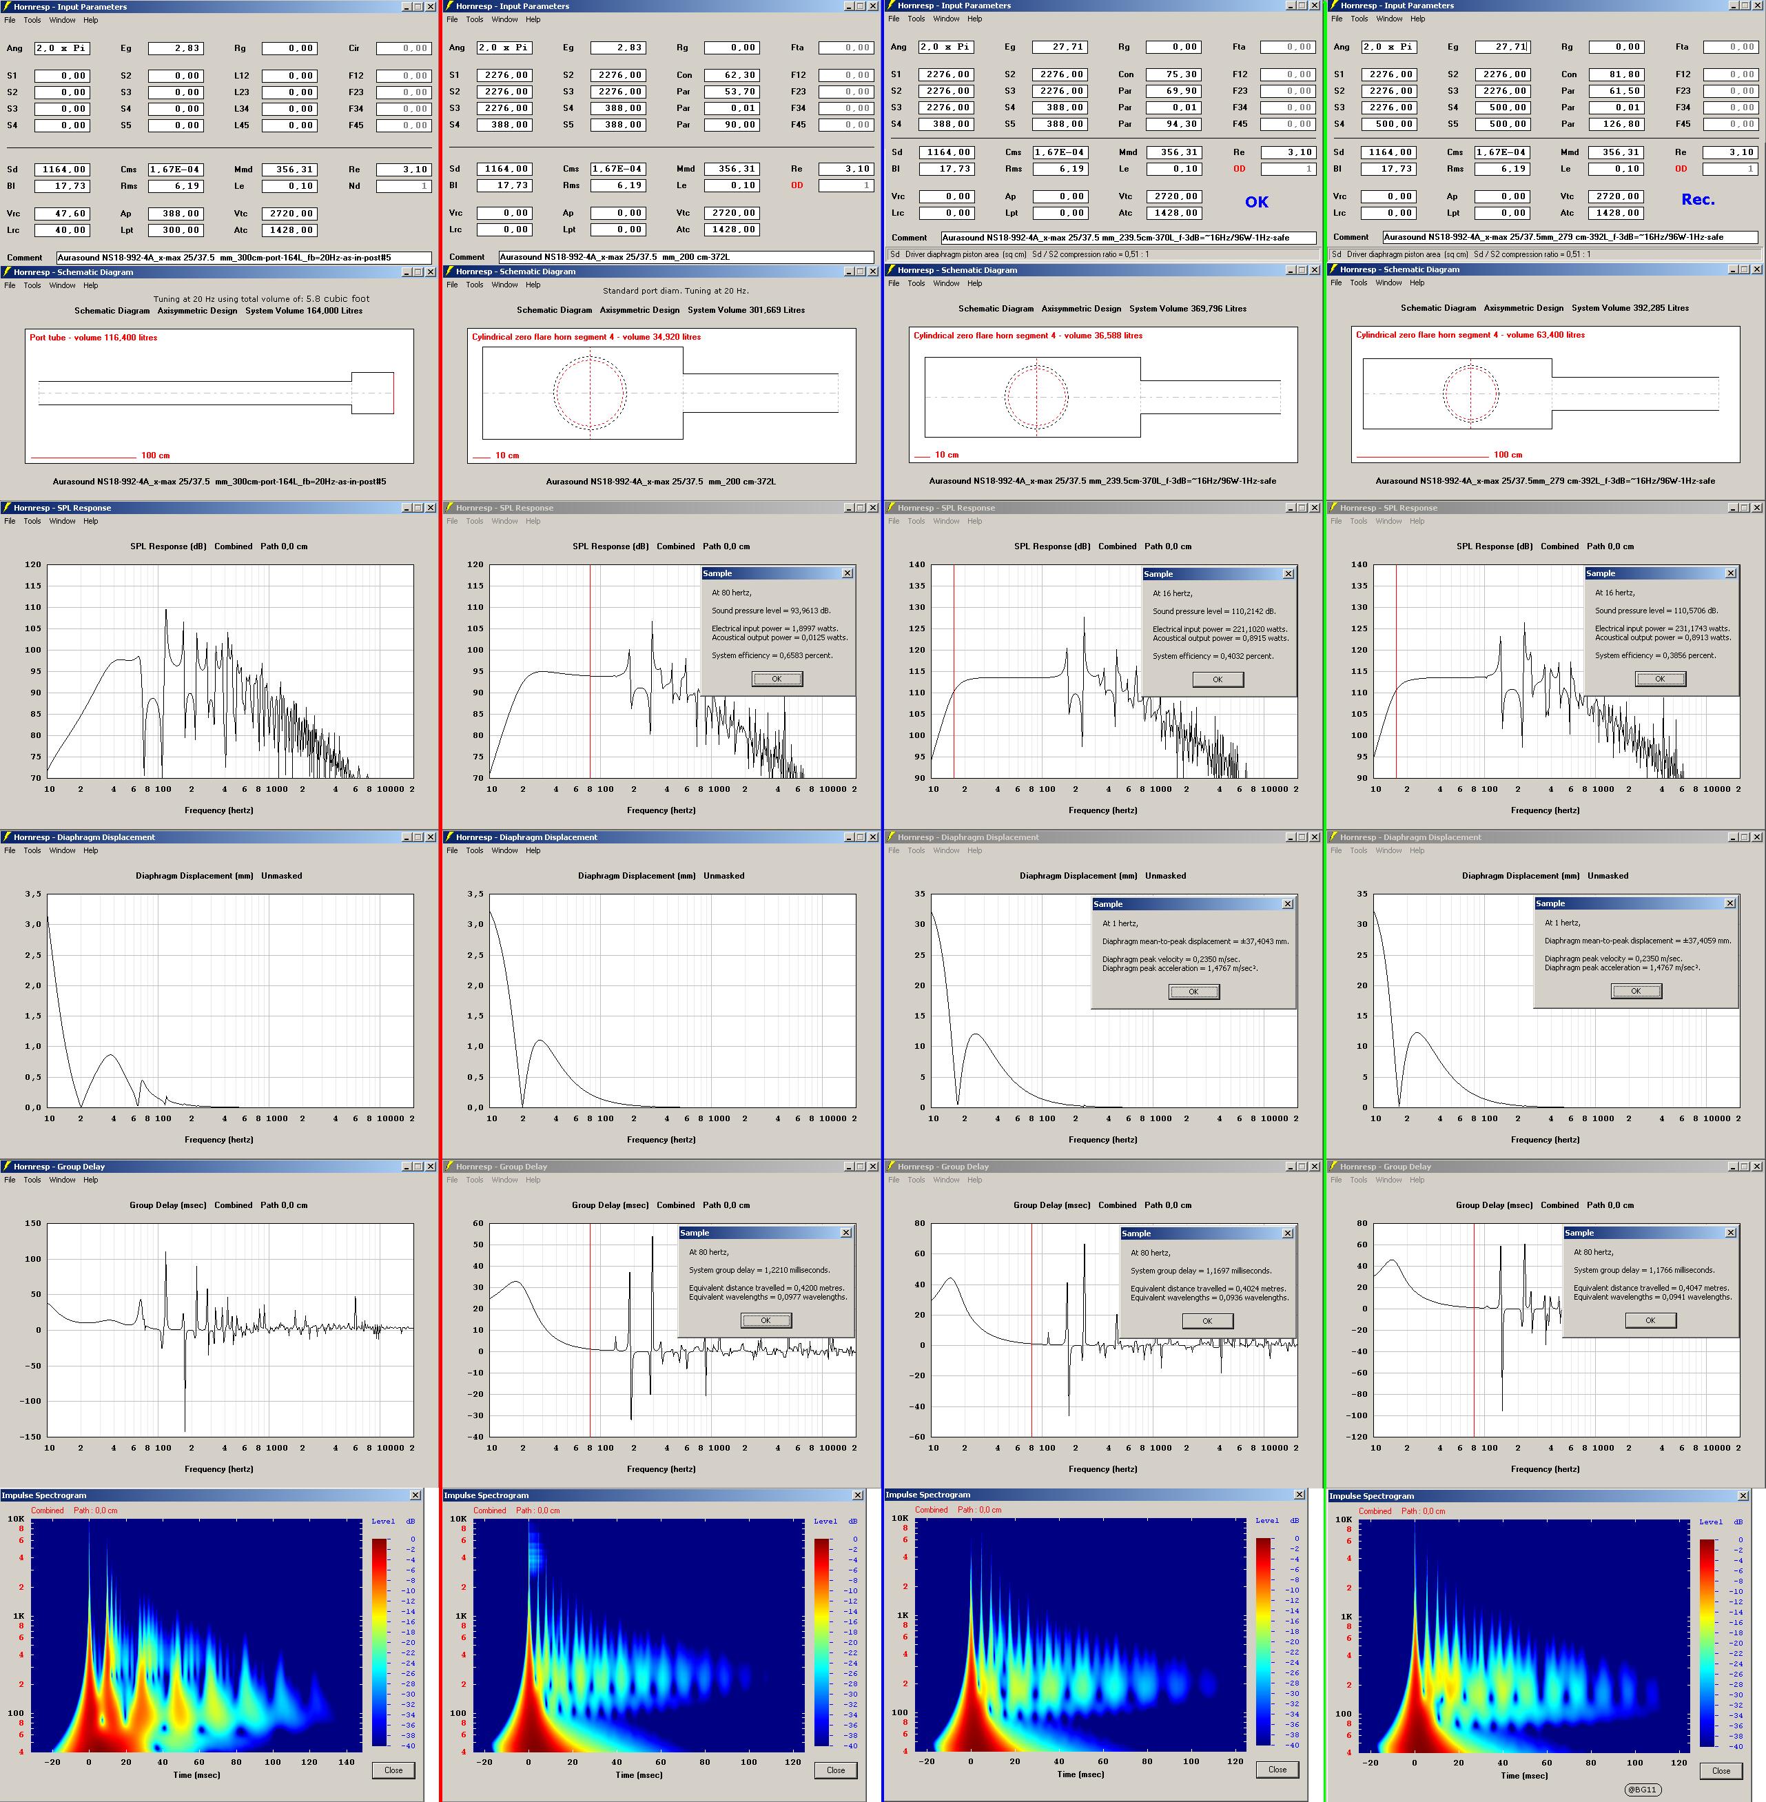Click OD field in third column Input Parameters
Viewport: 1766px width, 1802px height.
(x=1287, y=169)
